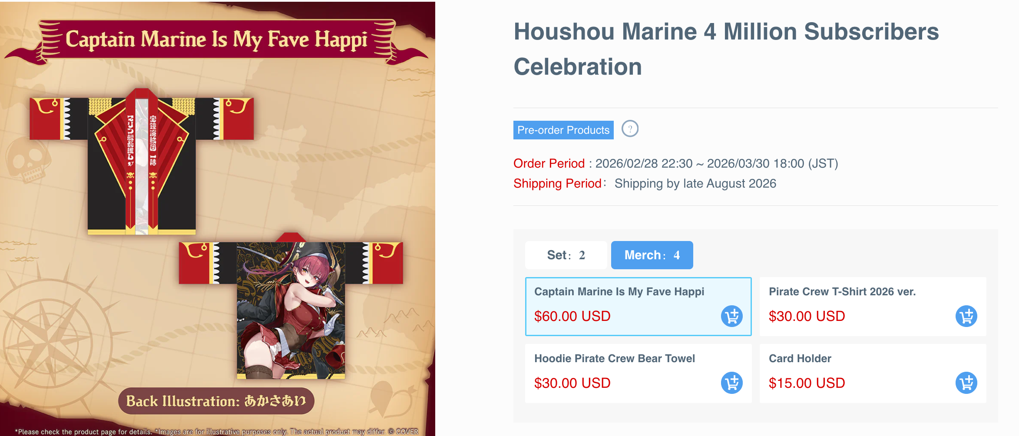
Task: Select the Captain Marine Is My Fave Happi item
Action: (x=639, y=307)
